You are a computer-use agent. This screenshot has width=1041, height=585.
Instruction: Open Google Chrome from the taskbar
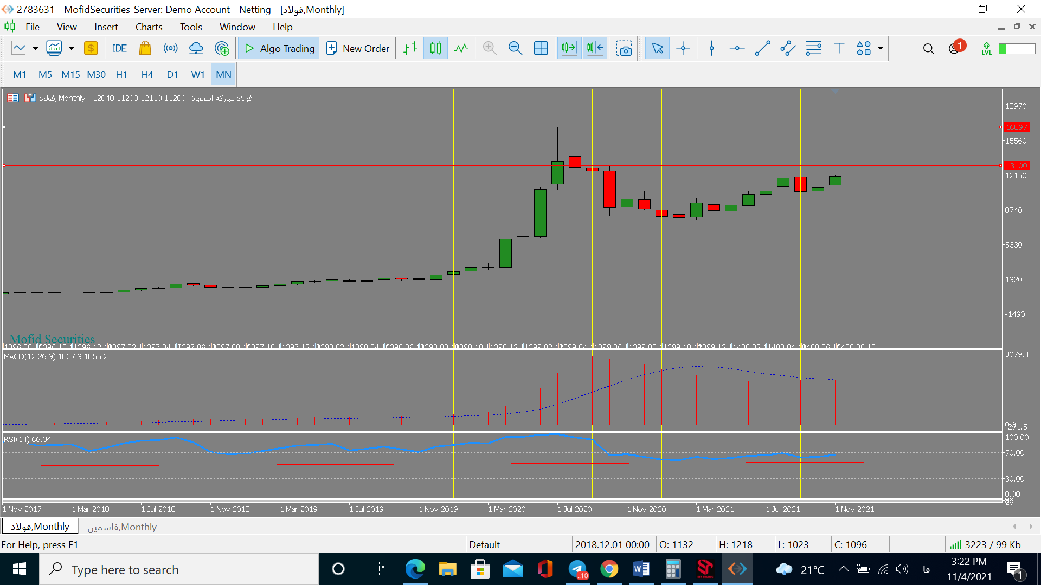(x=609, y=569)
